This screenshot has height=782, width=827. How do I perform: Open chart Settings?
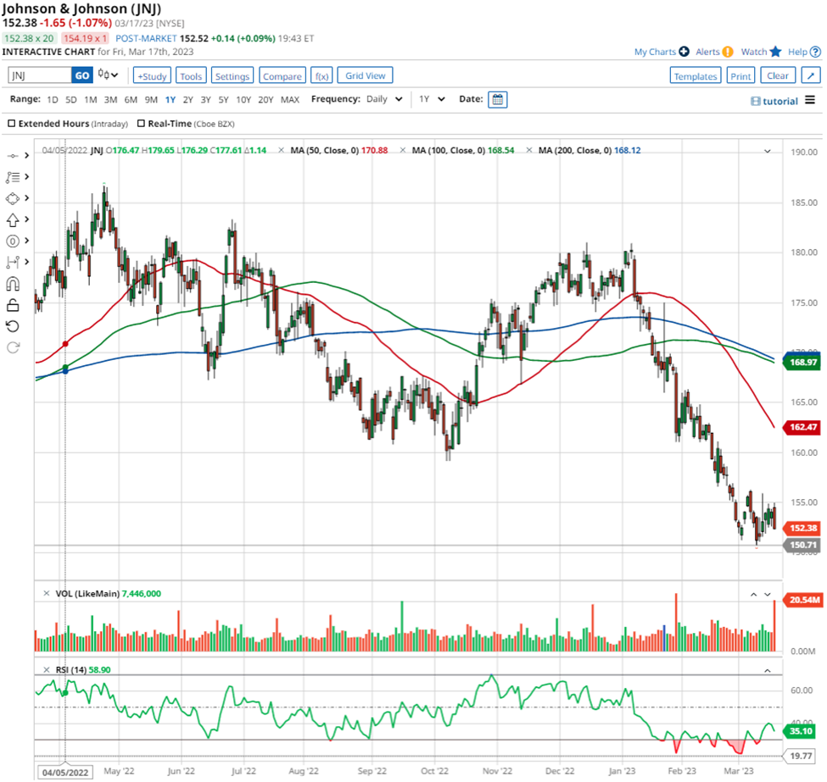tap(232, 75)
